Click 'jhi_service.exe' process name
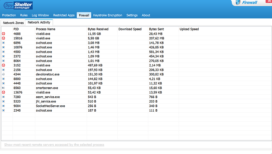Viewport: 272px width, 154px height. pos(46,101)
